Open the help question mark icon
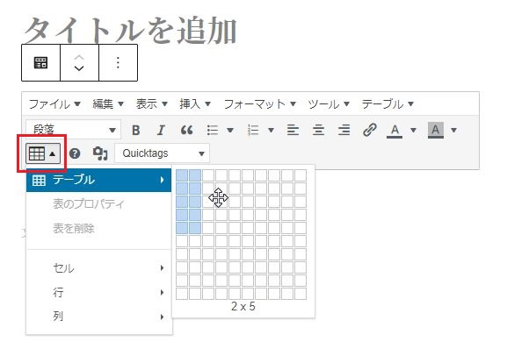507x356 pixels. point(75,153)
